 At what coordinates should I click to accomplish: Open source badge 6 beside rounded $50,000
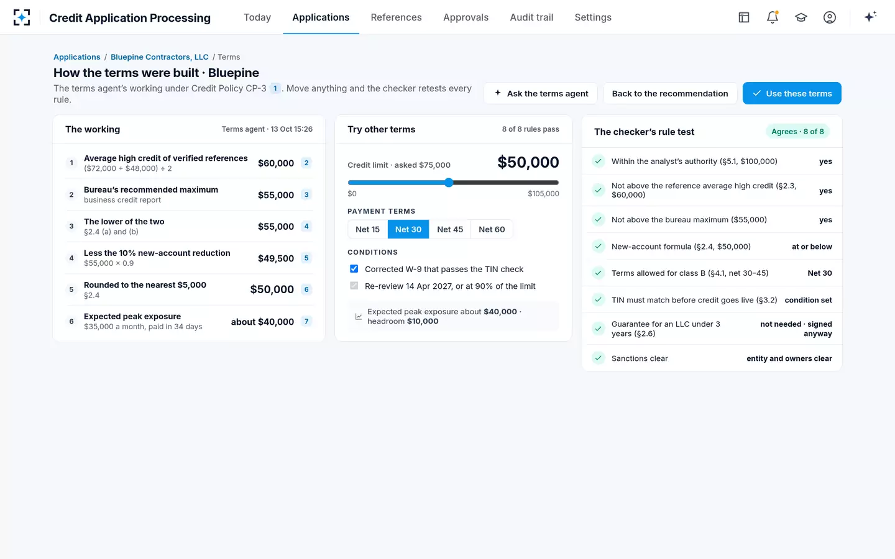tap(306, 289)
